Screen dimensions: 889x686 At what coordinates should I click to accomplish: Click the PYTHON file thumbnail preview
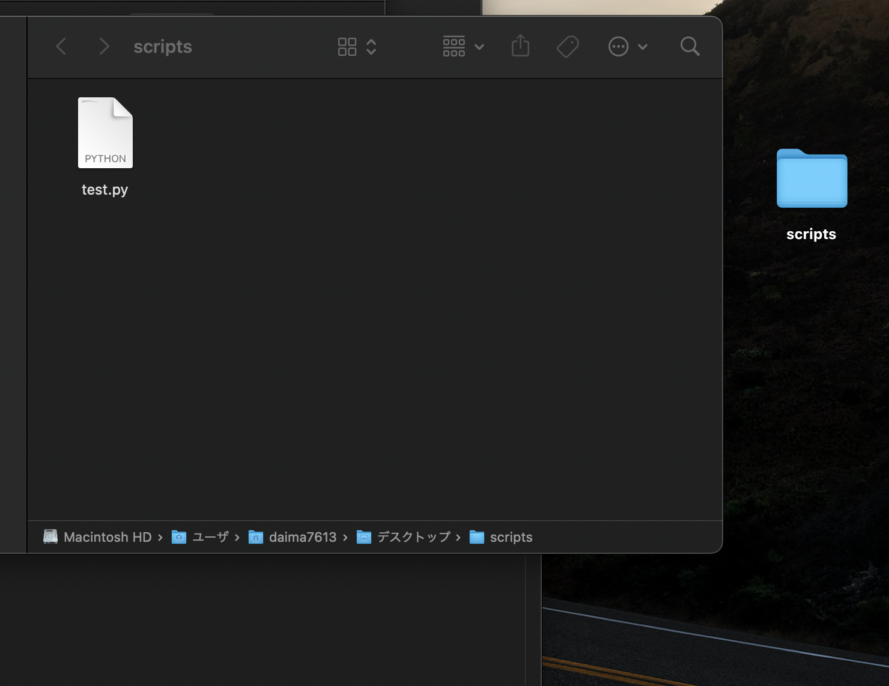[105, 132]
